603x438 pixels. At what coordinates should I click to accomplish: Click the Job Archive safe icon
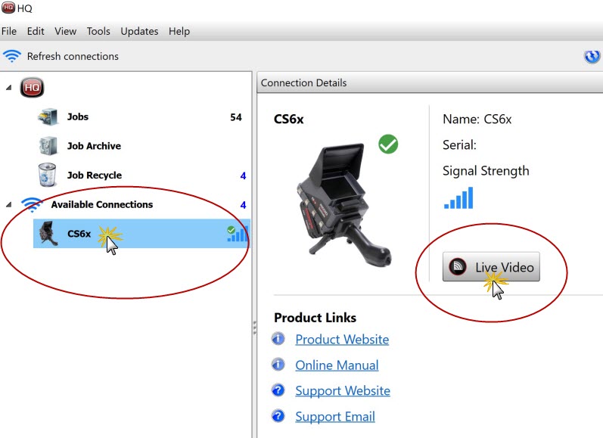48,146
